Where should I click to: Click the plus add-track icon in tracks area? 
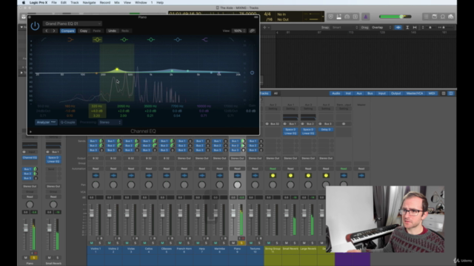pos(264,27)
